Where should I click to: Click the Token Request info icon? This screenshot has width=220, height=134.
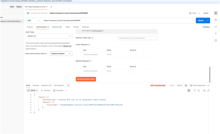tap(89, 45)
